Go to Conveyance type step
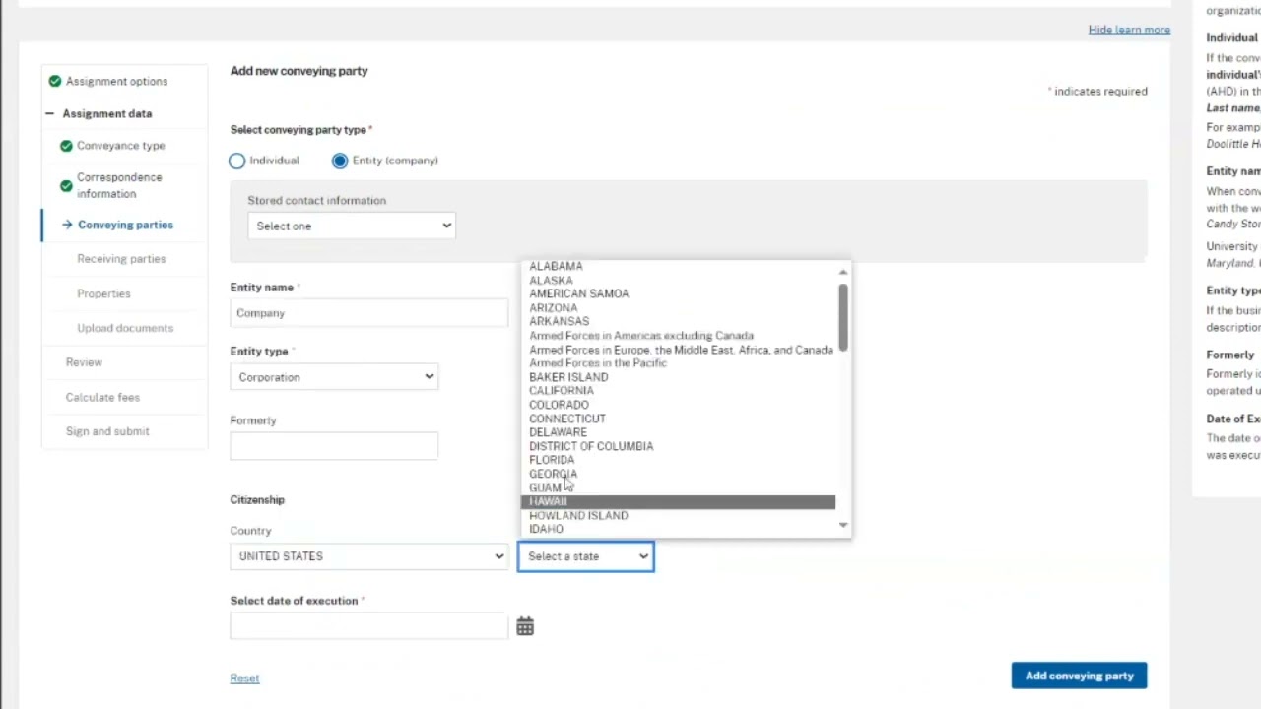 tap(121, 146)
